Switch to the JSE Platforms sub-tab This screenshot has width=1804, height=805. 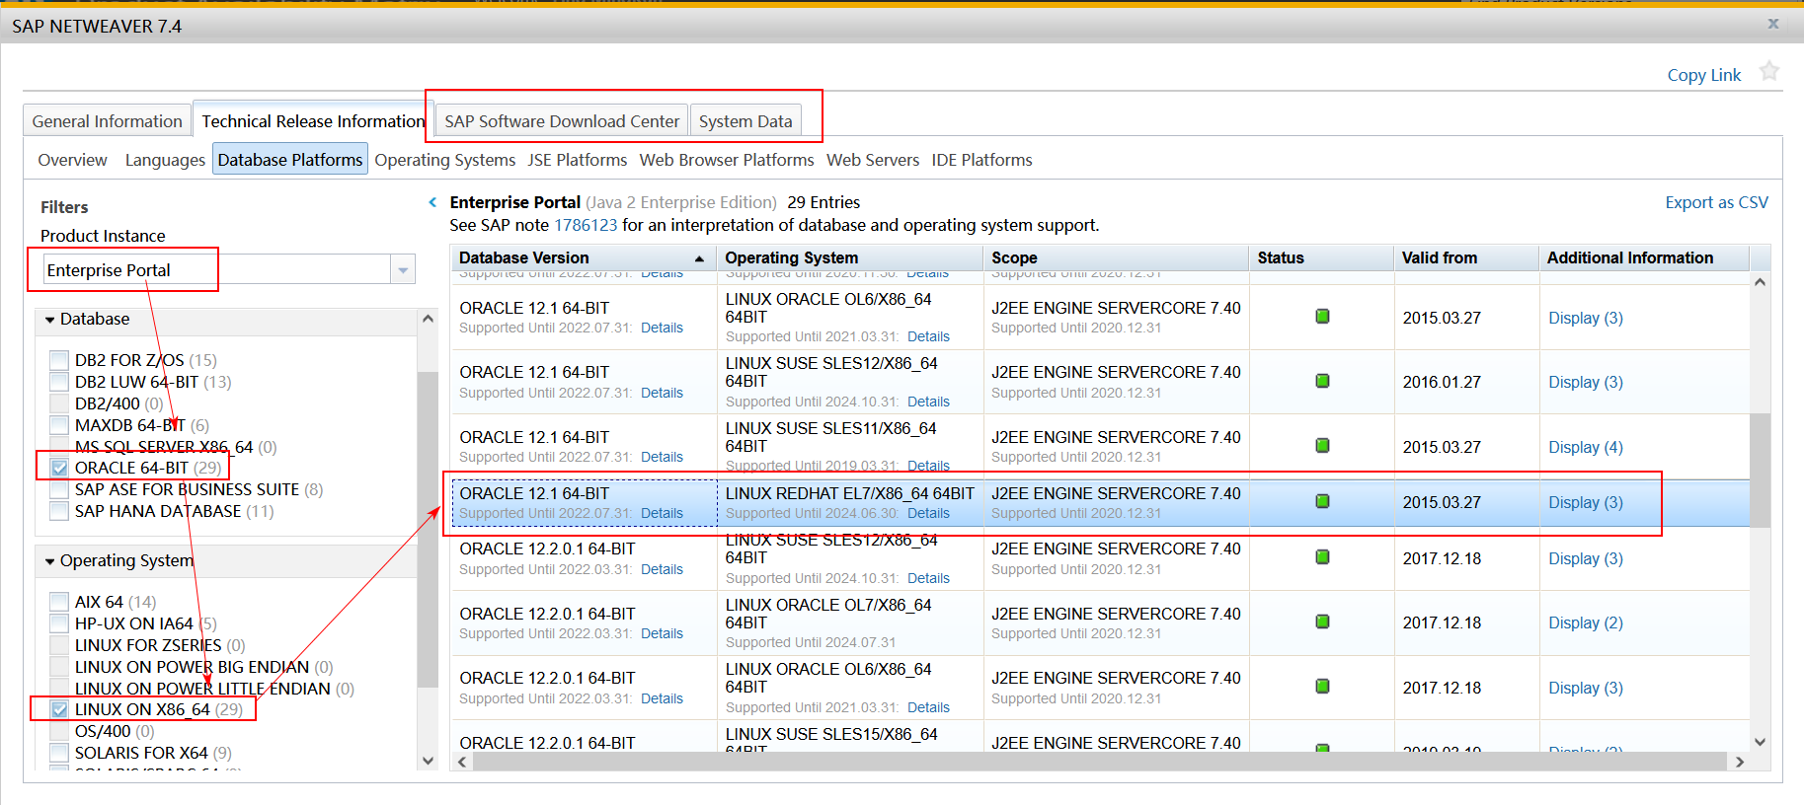[577, 160]
